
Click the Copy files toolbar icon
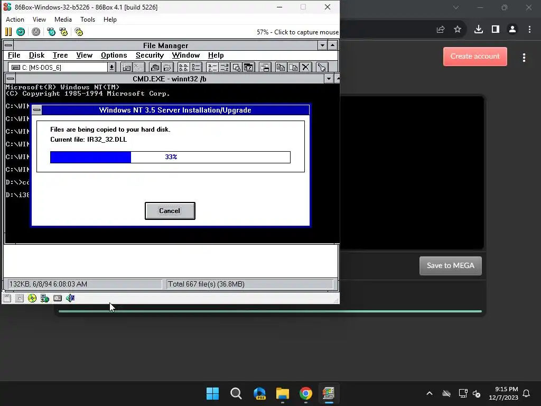[281, 67]
